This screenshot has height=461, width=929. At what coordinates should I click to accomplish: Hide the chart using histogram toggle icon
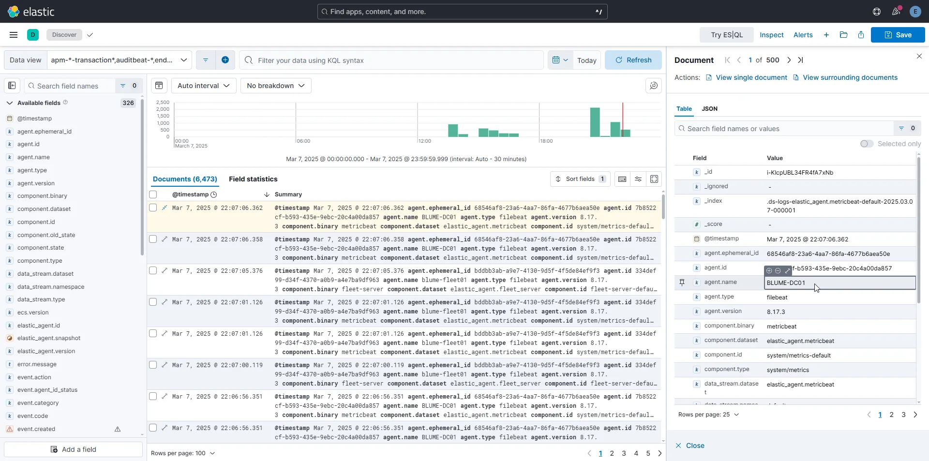[x=159, y=86]
